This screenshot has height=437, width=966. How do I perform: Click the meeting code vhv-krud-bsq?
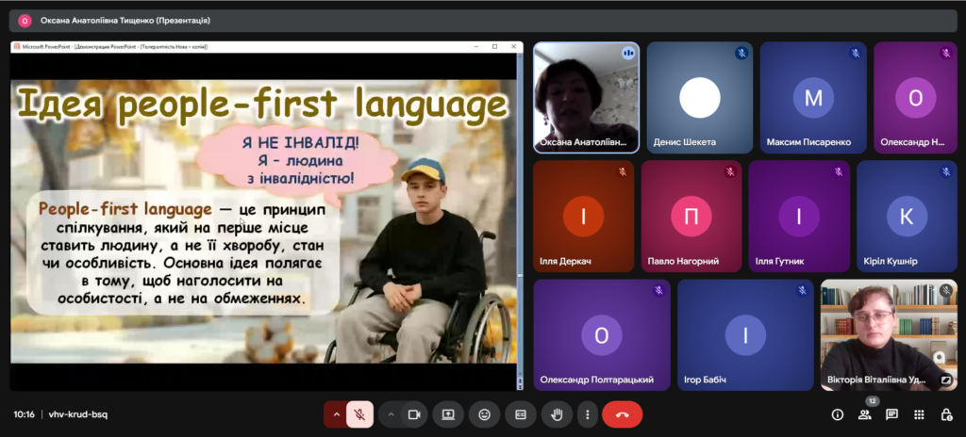79,414
